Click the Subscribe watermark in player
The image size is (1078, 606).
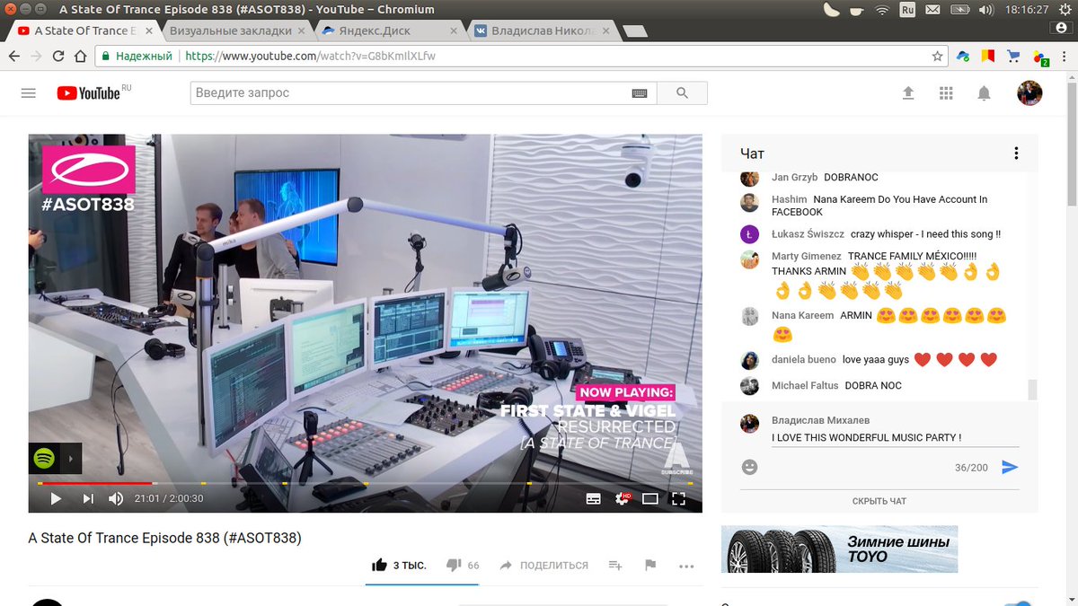tap(678, 458)
